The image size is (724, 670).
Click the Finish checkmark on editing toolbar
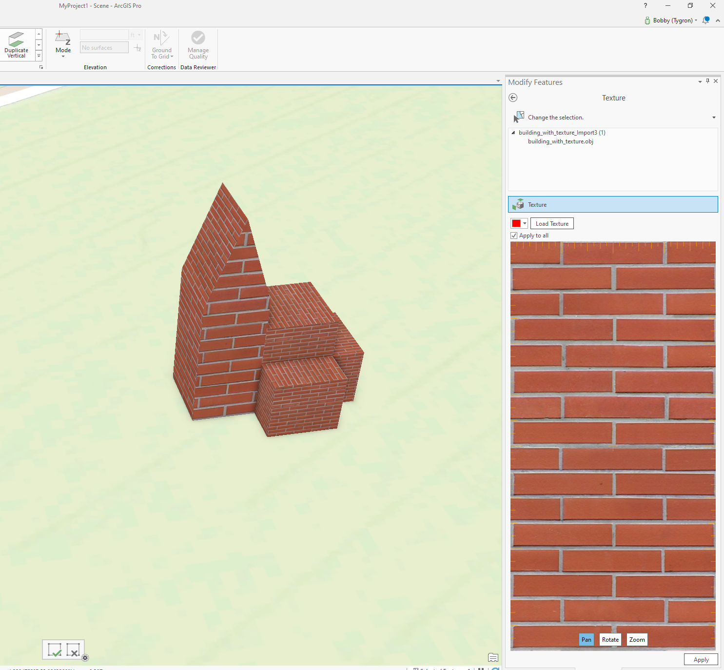[55, 650]
